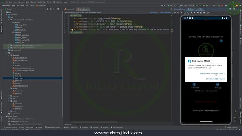Viewport: 242px width, 136px height.
Task: Open the File menu
Action: (7, 2)
